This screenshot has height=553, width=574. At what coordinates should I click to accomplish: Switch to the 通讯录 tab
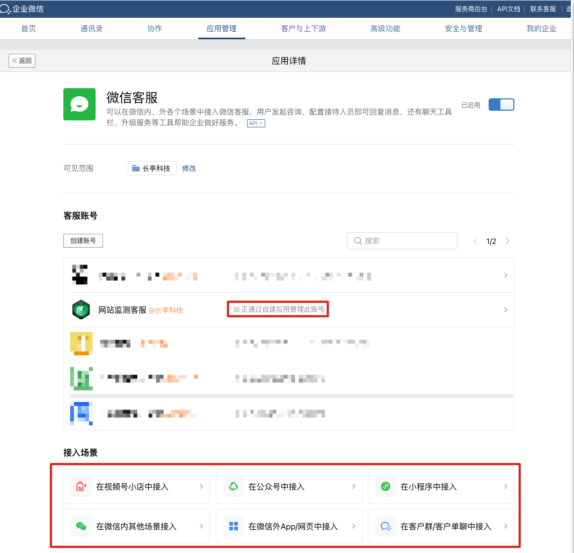tap(92, 29)
